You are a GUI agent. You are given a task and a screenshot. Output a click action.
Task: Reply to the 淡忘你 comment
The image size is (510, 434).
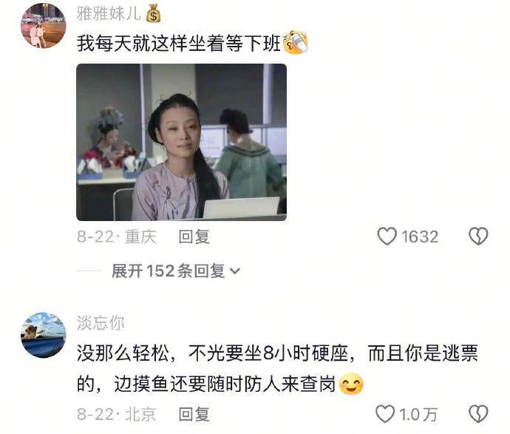pyautogui.click(x=194, y=414)
